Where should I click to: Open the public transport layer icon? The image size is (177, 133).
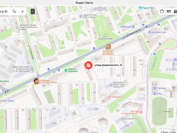169,11
